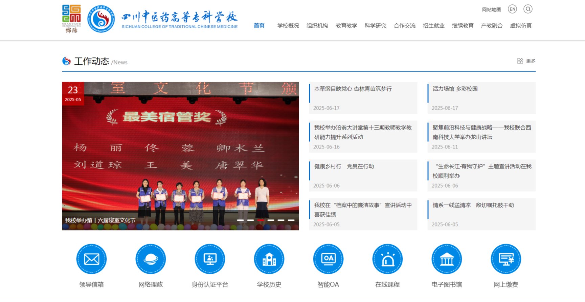
Task: Click the 电子图书馆 library icon
Action: point(447,259)
